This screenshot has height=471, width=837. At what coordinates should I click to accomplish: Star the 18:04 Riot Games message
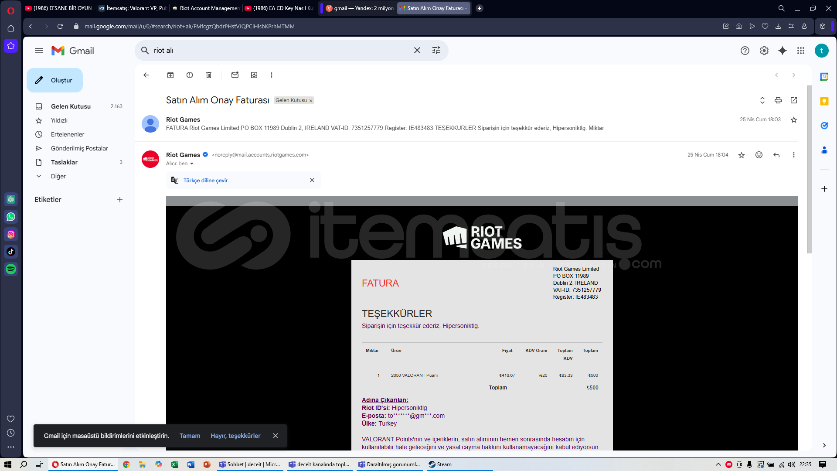(x=742, y=155)
